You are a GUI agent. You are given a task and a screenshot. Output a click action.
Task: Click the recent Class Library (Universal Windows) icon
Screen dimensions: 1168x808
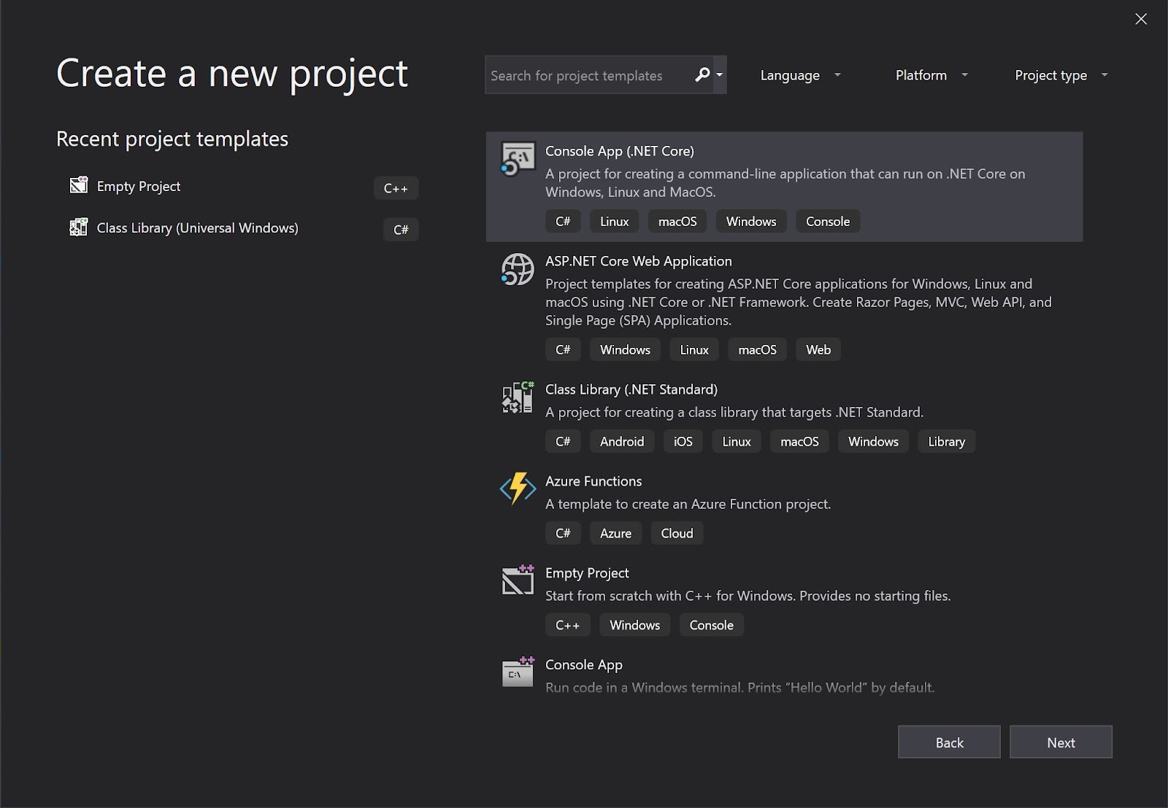78,228
